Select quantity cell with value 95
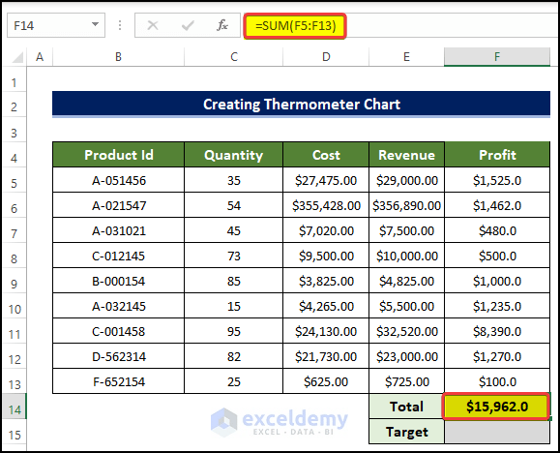Image resolution: width=560 pixels, height=453 pixels. tap(233, 331)
